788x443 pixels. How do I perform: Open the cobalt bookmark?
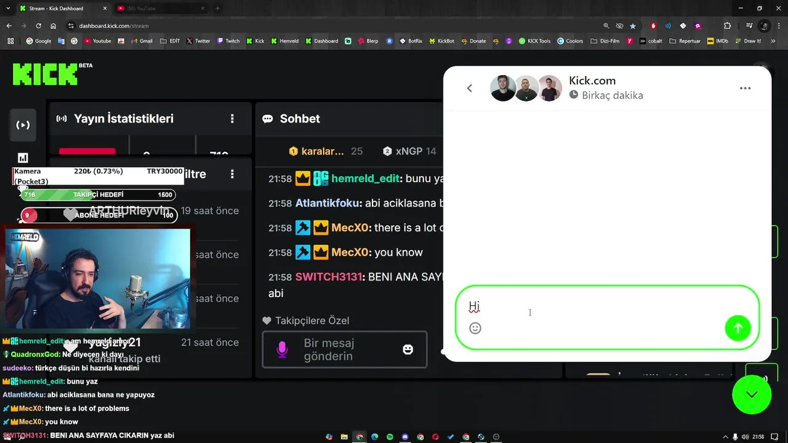tap(651, 41)
